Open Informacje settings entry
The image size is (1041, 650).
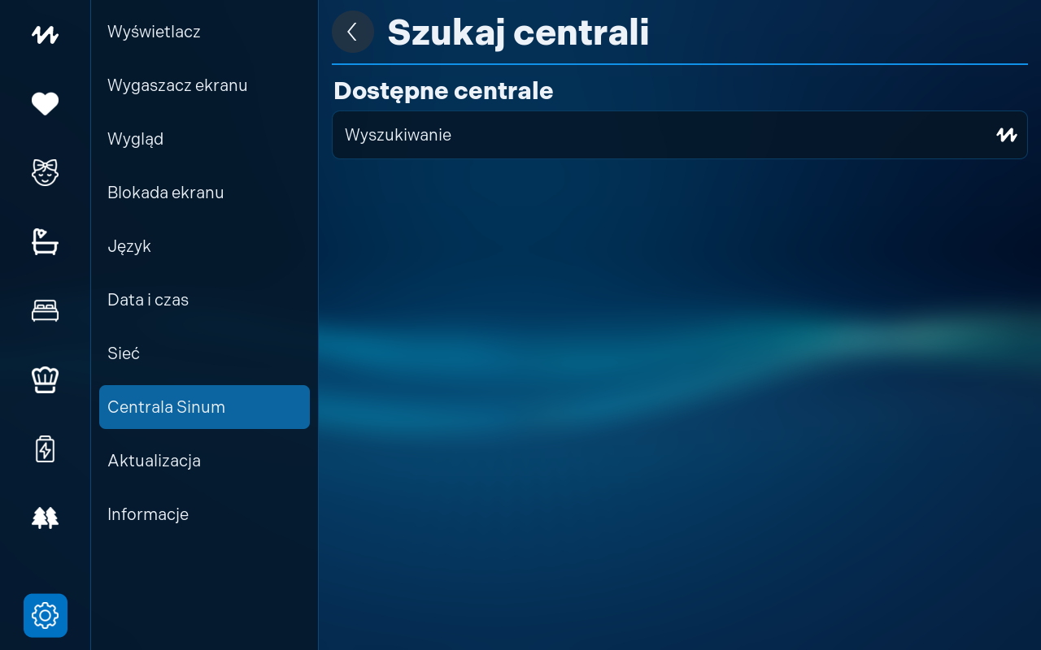point(204,514)
